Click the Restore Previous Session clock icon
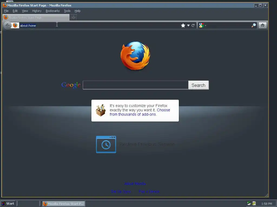Image resolution: width=277 pixels, height=207 pixels. tap(106, 144)
